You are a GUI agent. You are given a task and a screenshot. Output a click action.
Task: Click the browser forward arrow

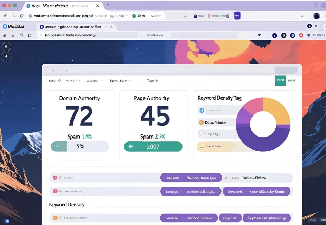point(14,16)
